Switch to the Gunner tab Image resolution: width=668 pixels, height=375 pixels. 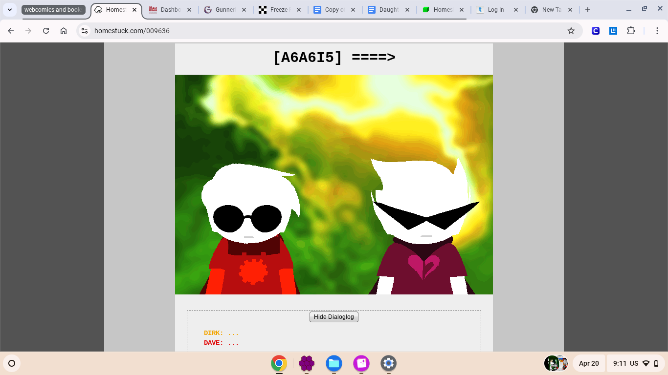(x=225, y=10)
